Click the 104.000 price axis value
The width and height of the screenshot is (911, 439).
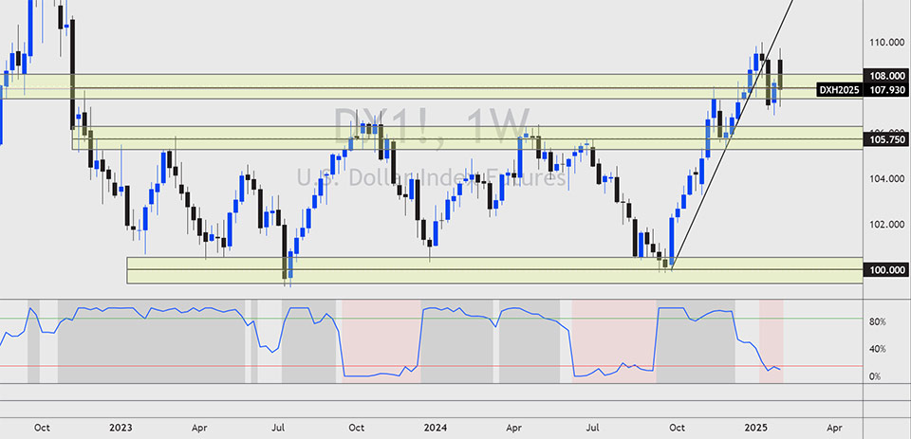(886, 179)
